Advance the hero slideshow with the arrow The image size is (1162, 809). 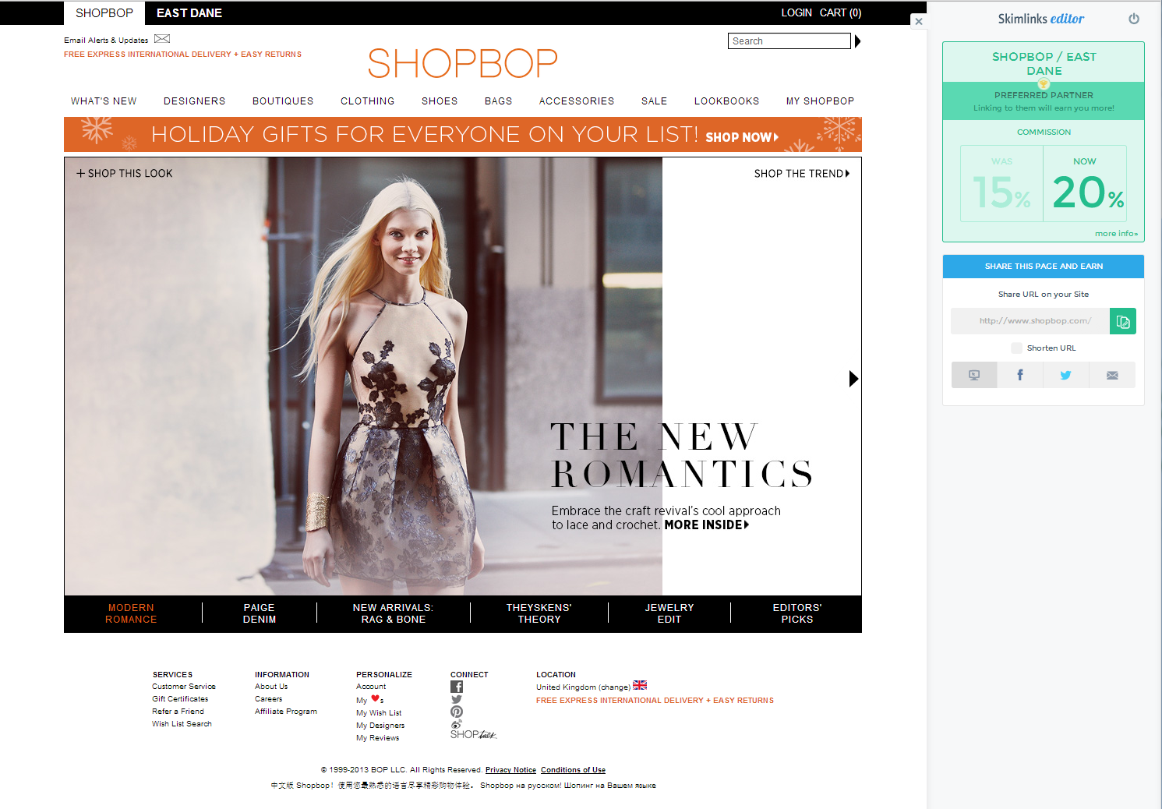[853, 379]
